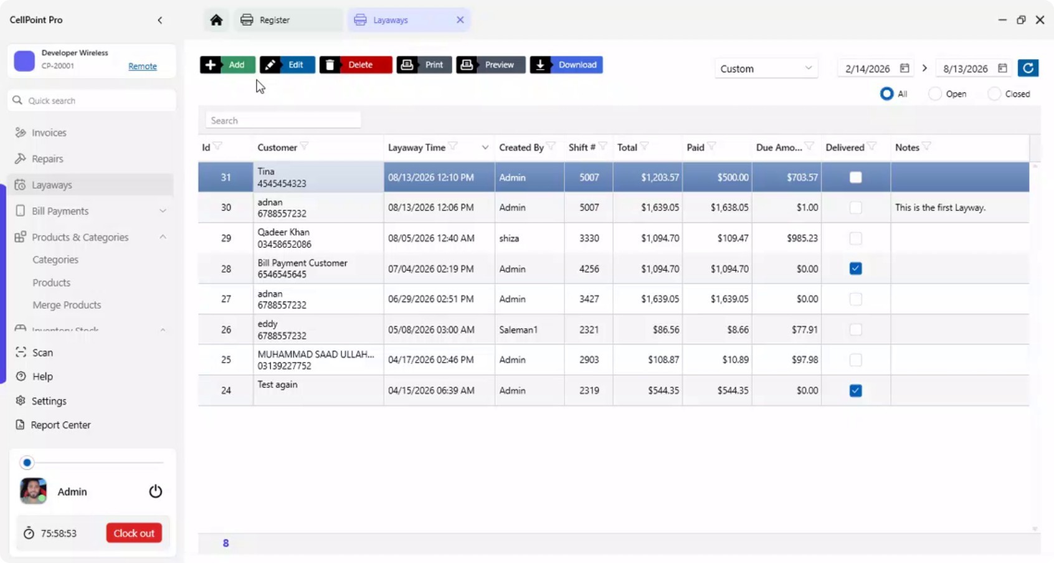Switch to the Register tab
The image size is (1054, 563).
click(287, 20)
